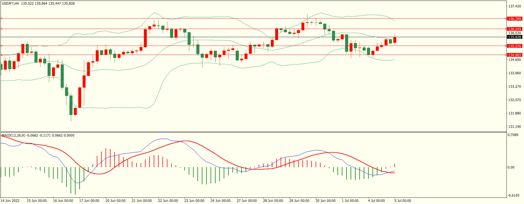Viewport: 524px width, 204px height.
Task: Click the 14 Jun 2022 date label
Action: tap(10, 201)
